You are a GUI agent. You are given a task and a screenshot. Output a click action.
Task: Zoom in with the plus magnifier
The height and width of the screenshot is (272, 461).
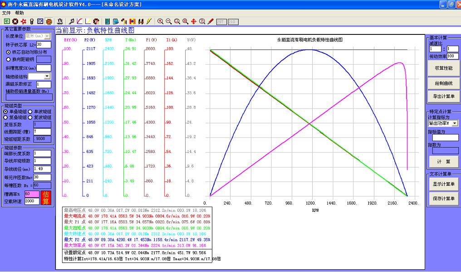click(x=160, y=21)
